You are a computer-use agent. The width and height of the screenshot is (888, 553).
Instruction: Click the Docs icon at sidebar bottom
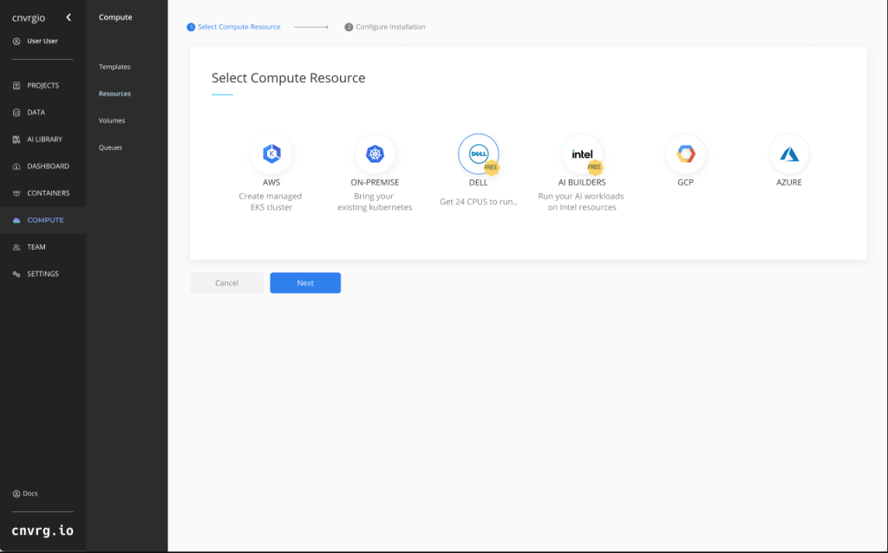16,493
